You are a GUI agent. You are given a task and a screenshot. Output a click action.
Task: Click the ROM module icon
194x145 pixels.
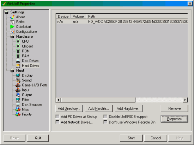18,51
